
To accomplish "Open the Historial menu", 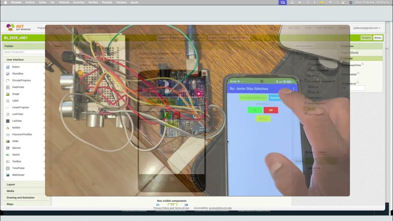I will [64, 2].
